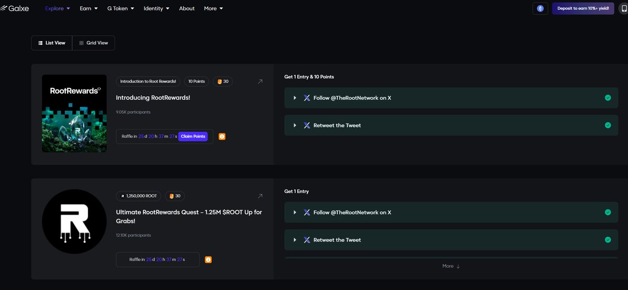Open the Ethereum network selector icon
The image size is (628, 290).
540,8
